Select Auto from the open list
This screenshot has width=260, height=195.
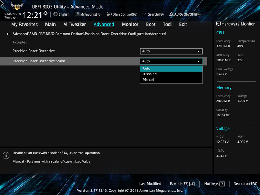171,69
